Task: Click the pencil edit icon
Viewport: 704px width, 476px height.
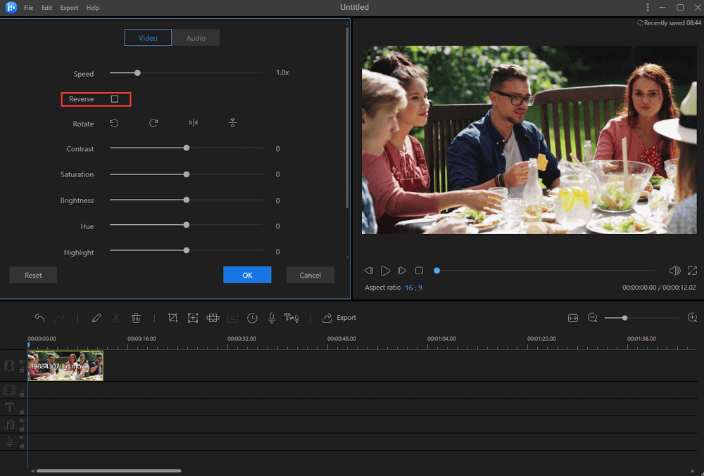Action: point(96,318)
